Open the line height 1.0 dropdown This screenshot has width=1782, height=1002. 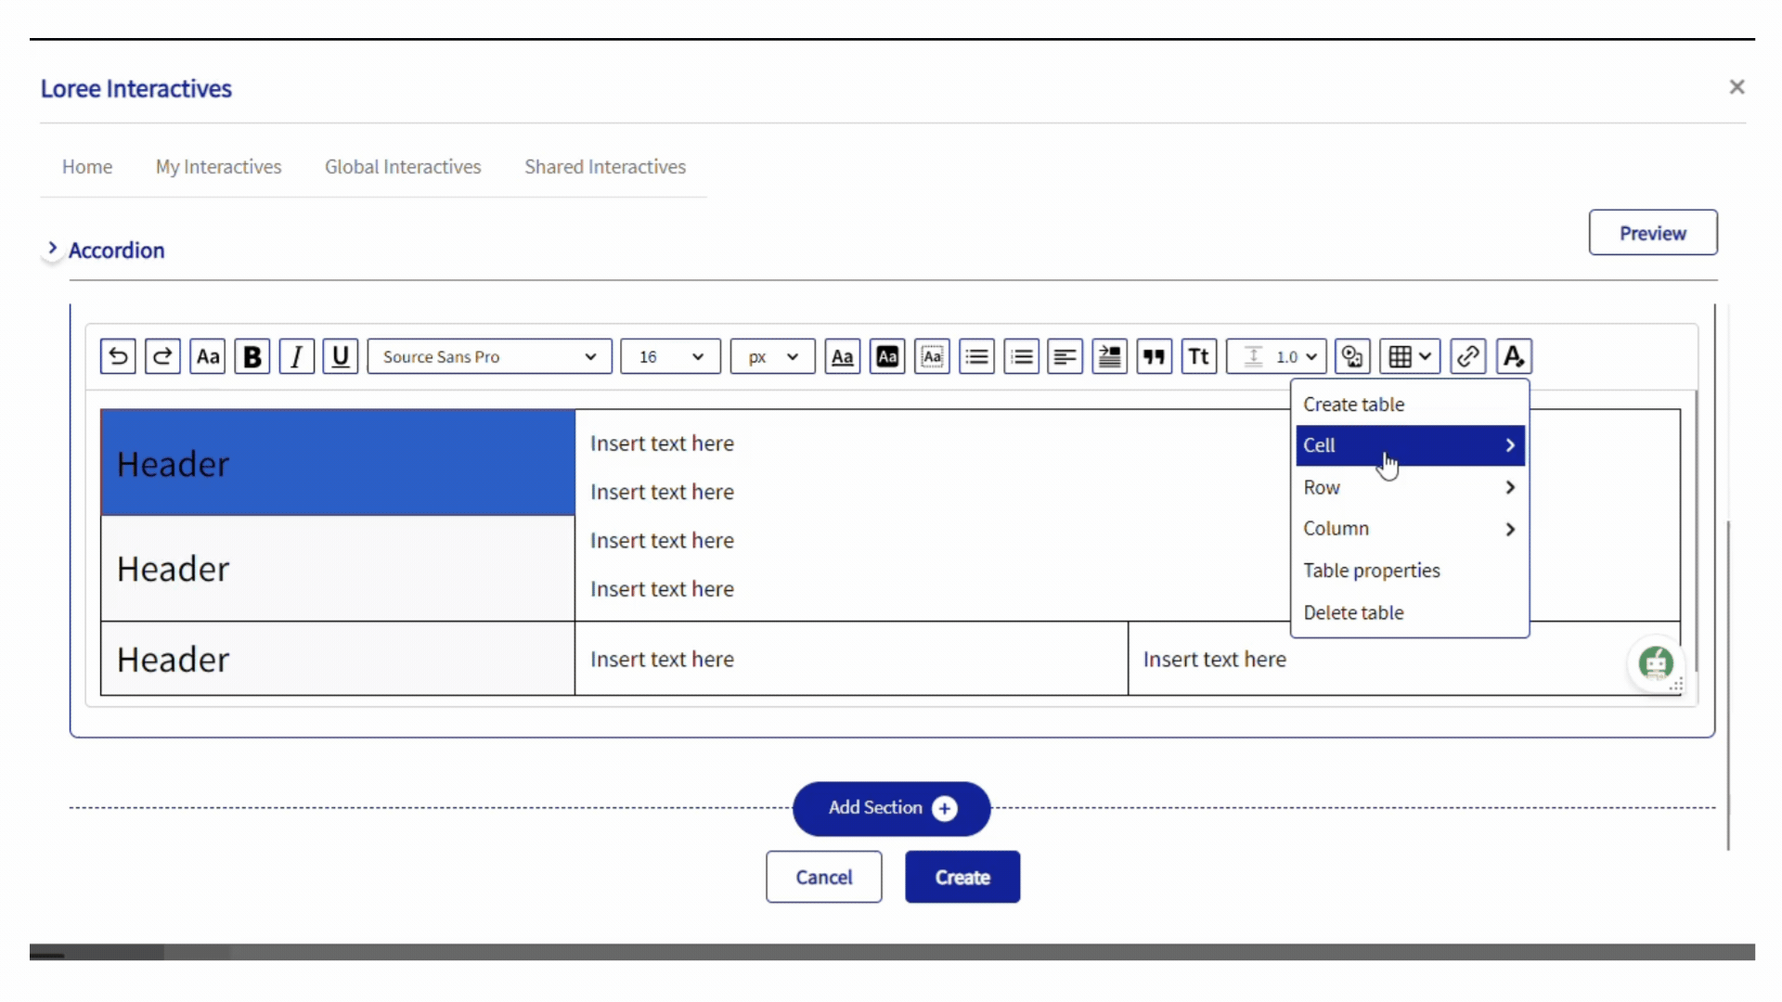(x=1276, y=356)
